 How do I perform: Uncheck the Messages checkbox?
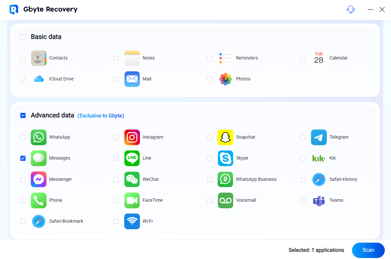click(23, 158)
